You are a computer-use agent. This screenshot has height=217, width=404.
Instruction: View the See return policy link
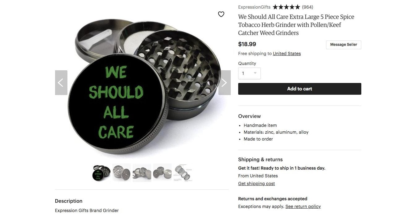point(303,206)
